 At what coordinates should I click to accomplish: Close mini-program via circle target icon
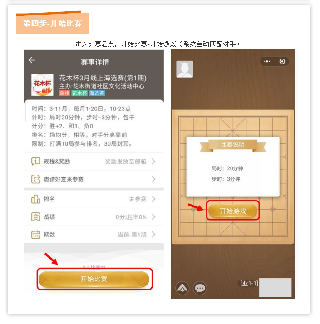pyautogui.click(x=282, y=61)
